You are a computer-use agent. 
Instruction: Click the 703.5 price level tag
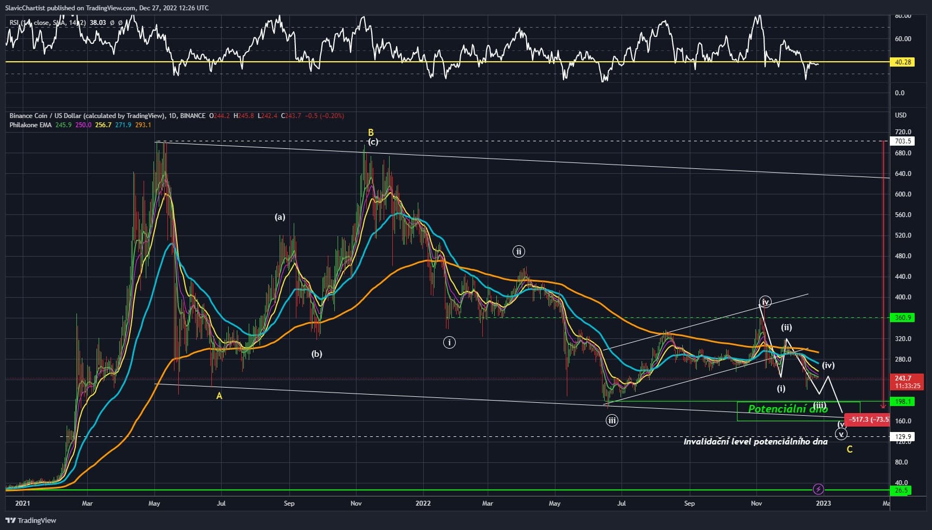903,141
